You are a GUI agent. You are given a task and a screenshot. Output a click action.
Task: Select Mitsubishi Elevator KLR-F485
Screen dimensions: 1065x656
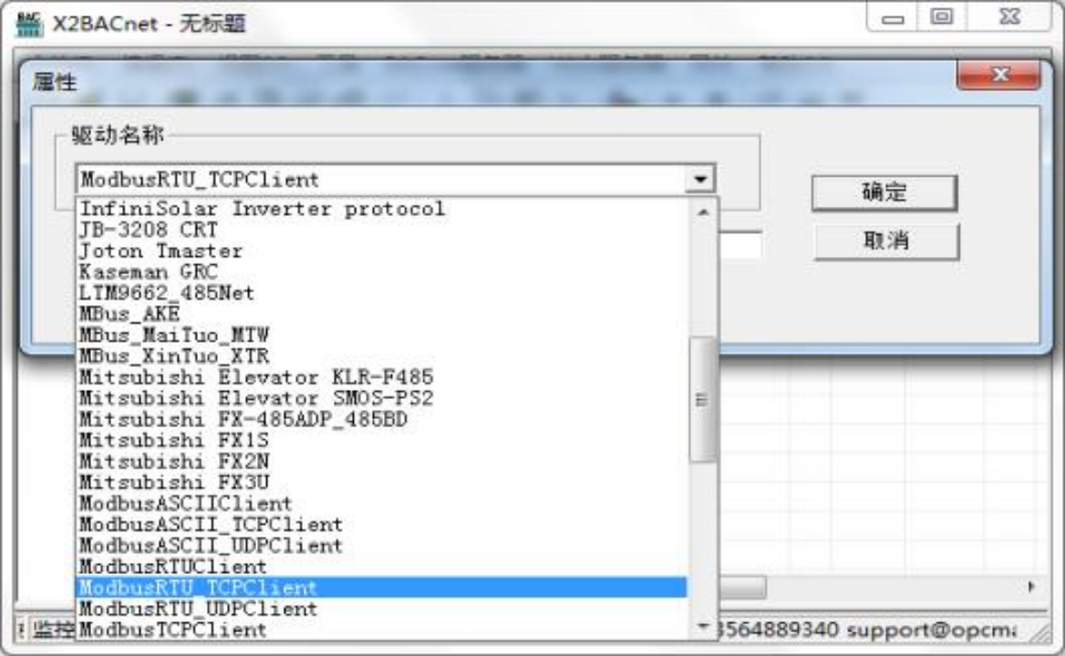(382, 377)
